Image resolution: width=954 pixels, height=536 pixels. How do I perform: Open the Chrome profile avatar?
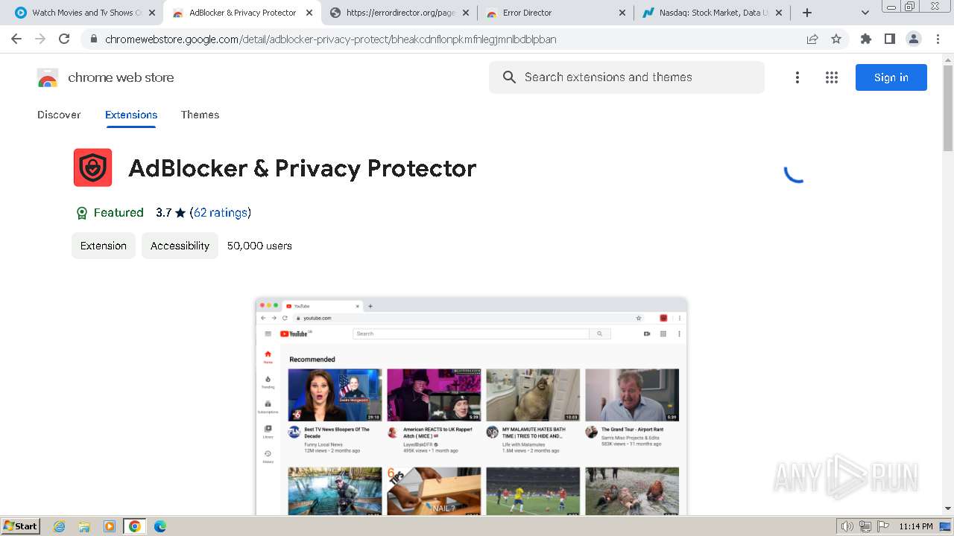point(914,39)
